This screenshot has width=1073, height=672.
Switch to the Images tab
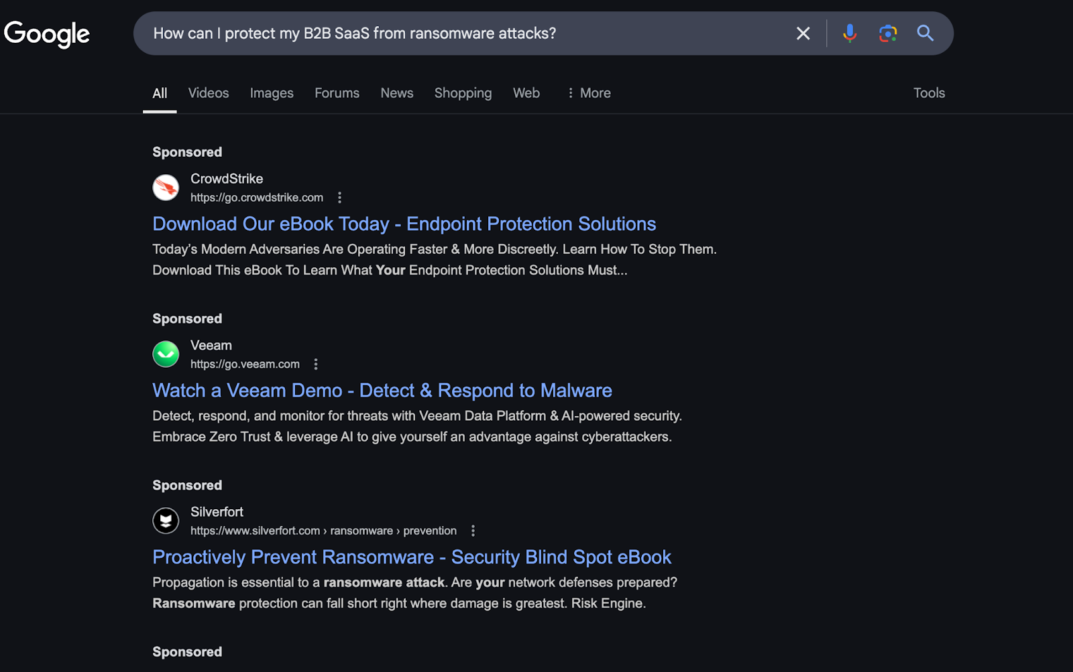pyautogui.click(x=271, y=92)
